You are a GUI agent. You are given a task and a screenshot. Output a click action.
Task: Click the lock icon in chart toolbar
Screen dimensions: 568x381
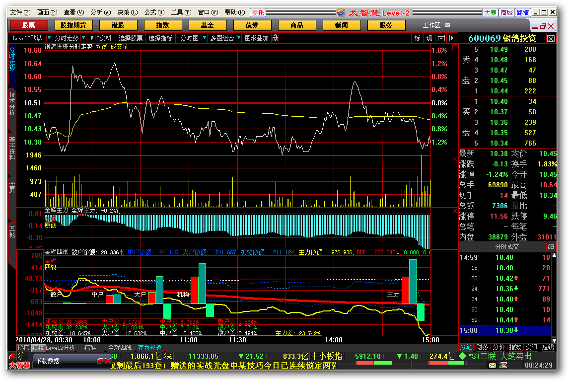pos(275,38)
